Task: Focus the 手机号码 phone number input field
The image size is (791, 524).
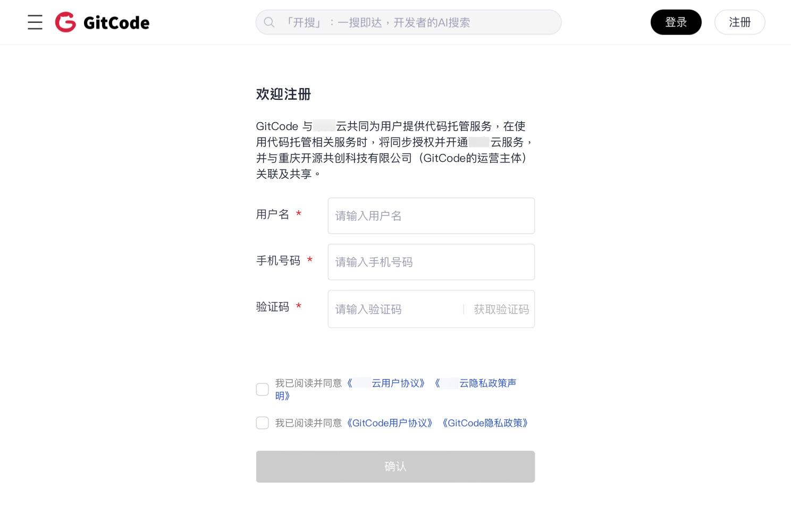Action: pos(431,262)
